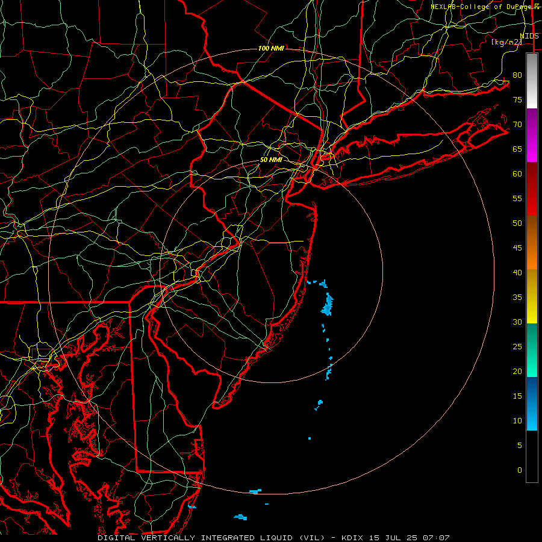Image resolution: width=542 pixels, height=542 pixels.
Task: Click the 50 NMI range ring label
Action: pos(271,160)
